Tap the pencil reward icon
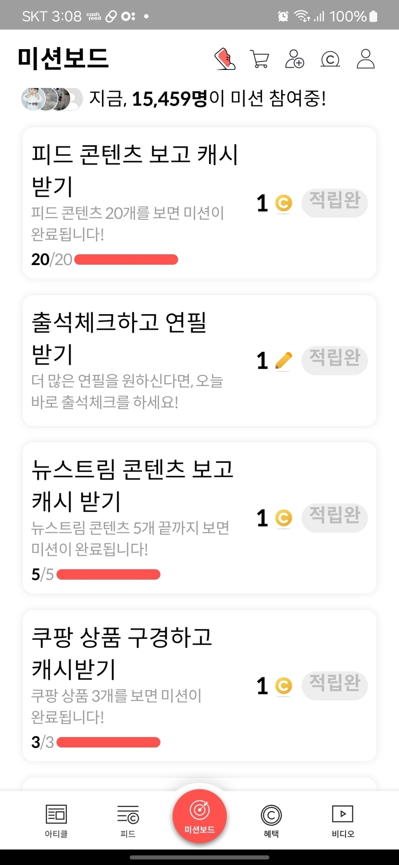Image resolution: width=399 pixels, height=865 pixels. 284,360
